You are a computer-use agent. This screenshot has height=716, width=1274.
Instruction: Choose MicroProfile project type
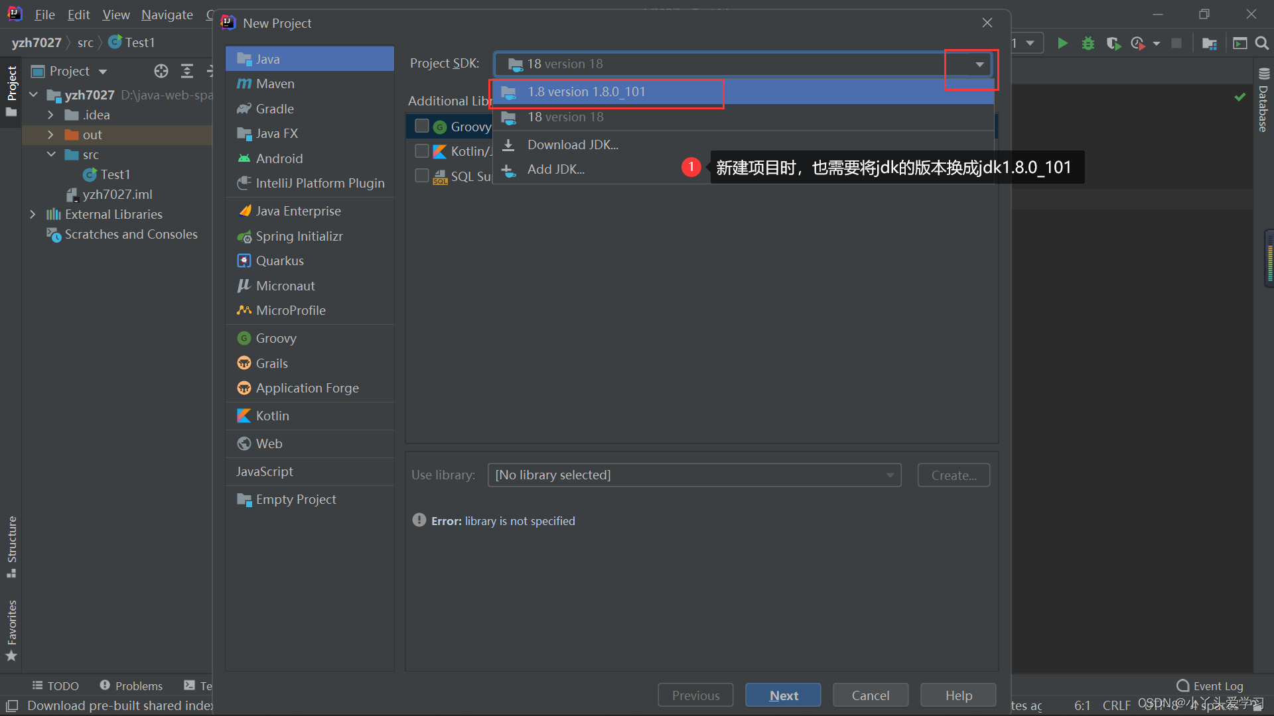[x=310, y=310]
